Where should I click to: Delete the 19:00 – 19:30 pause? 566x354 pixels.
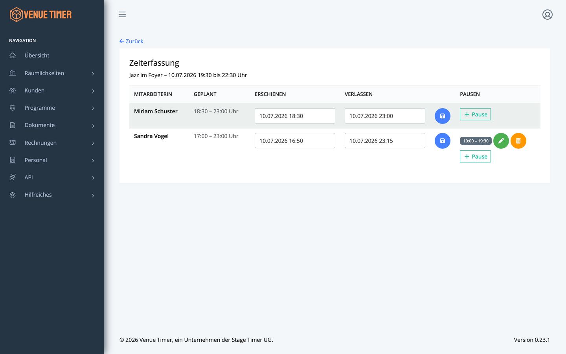point(518,141)
